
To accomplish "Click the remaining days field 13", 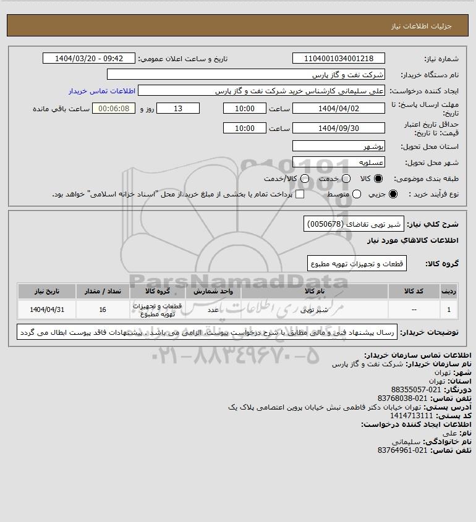I will pyautogui.click(x=178, y=109).
